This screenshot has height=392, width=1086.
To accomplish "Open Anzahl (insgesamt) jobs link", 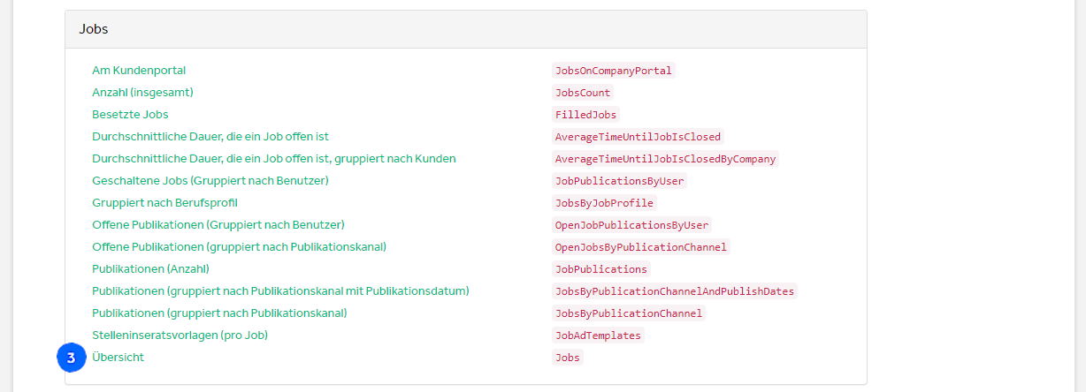I will coord(142,93).
